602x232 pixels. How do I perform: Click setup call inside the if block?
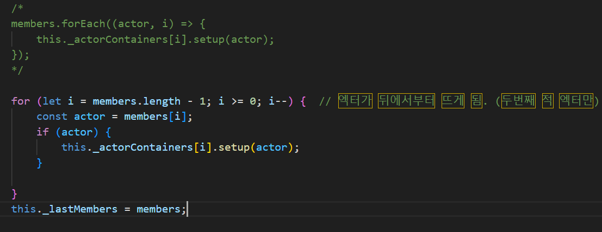[233, 147]
